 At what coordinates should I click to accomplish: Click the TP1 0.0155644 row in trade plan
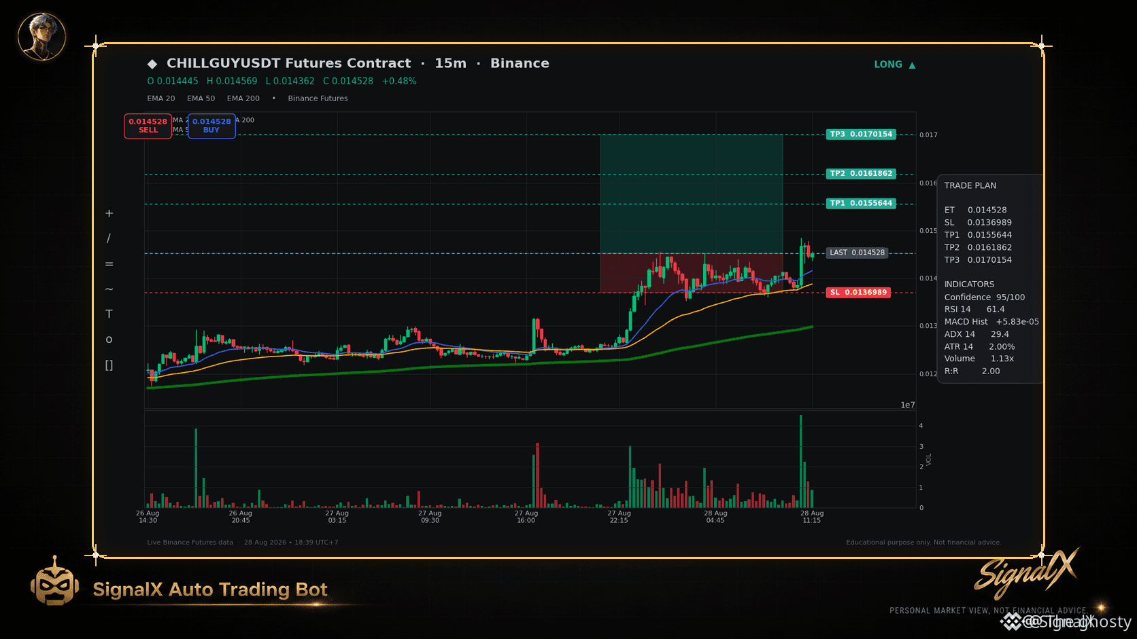(x=978, y=235)
